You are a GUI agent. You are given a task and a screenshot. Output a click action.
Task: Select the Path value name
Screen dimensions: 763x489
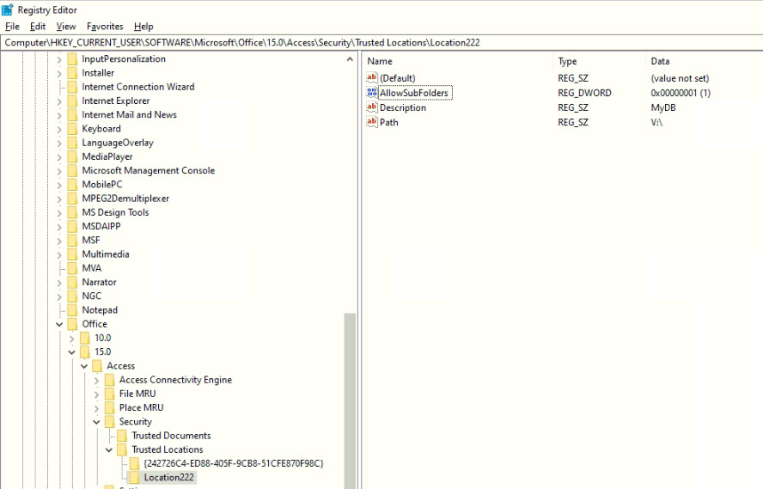click(x=388, y=122)
